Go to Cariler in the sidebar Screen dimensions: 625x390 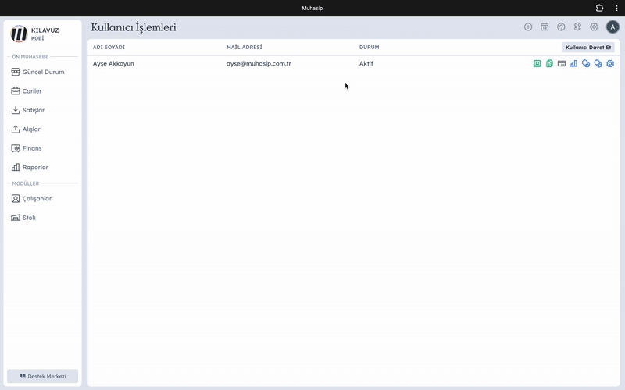pos(32,91)
